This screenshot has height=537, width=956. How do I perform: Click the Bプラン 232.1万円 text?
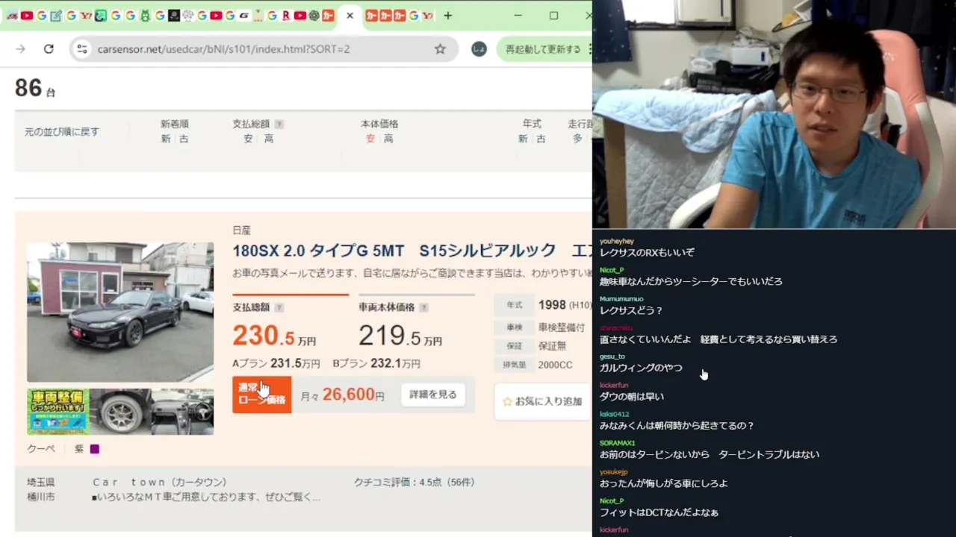376,364
